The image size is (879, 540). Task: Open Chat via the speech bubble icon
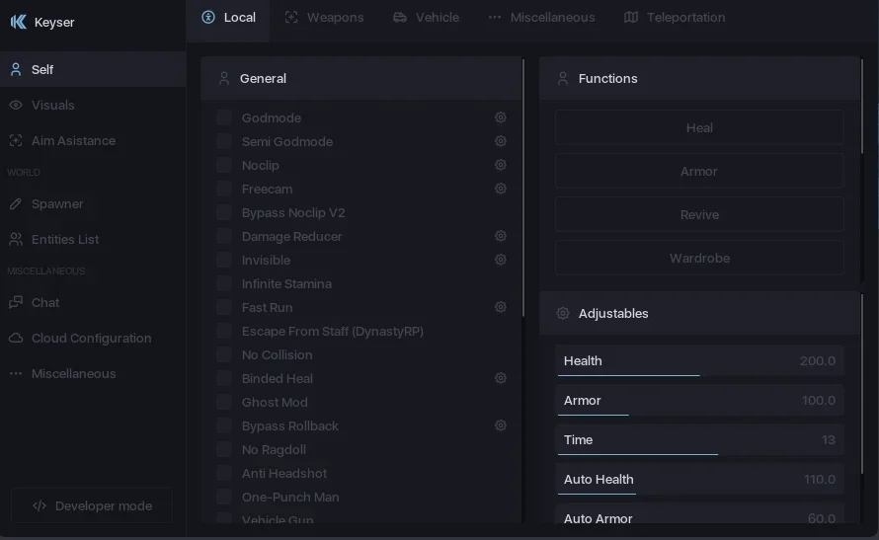pos(16,302)
